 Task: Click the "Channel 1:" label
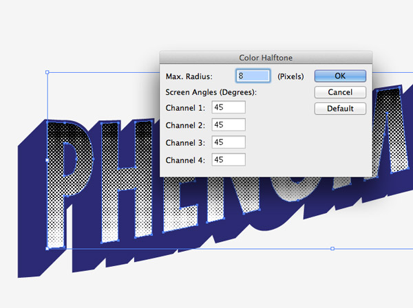[x=185, y=108]
